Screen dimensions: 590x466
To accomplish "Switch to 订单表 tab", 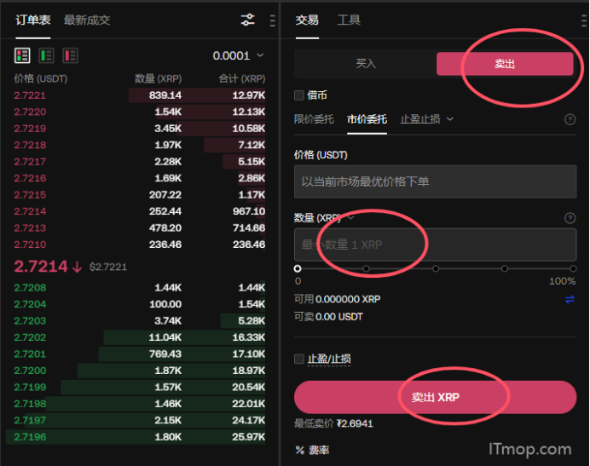I will click(x=32, y=20).
